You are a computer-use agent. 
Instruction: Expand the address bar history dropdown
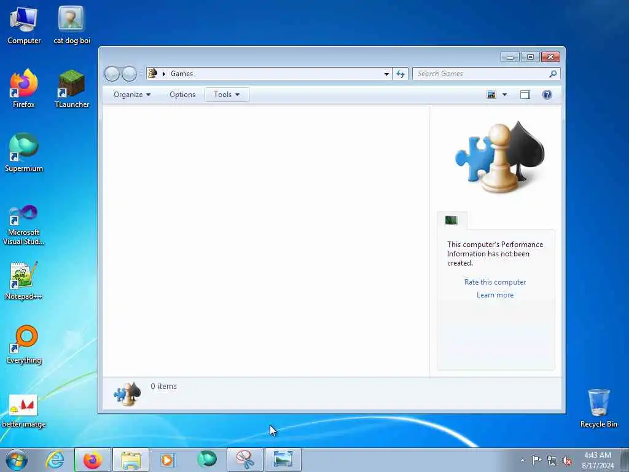[x=386, y=74]
